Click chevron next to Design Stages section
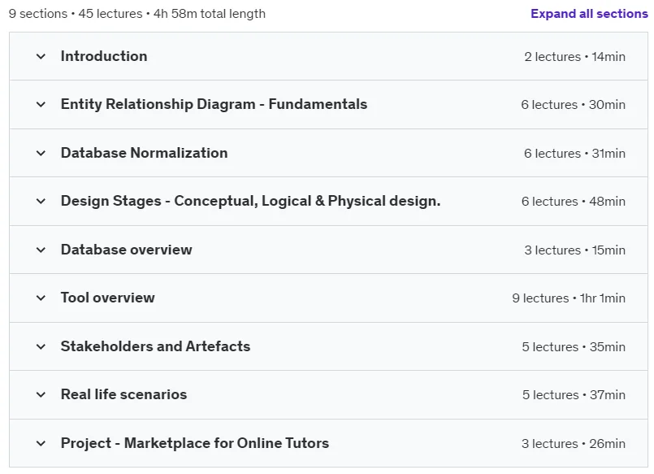Image resolution: width=654 pixels, height=474 pixels. pos(41,201)
